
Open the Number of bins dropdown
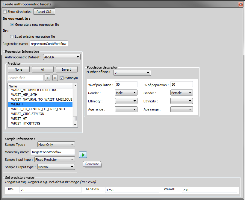(x=132, y=73)
